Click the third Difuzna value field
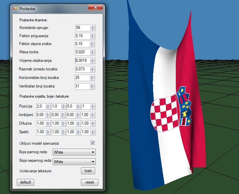239x194 pixels. pyautogui.click(x=71, y=124)
